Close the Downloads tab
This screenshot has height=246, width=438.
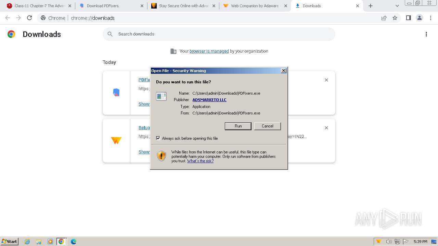point(358,6)
